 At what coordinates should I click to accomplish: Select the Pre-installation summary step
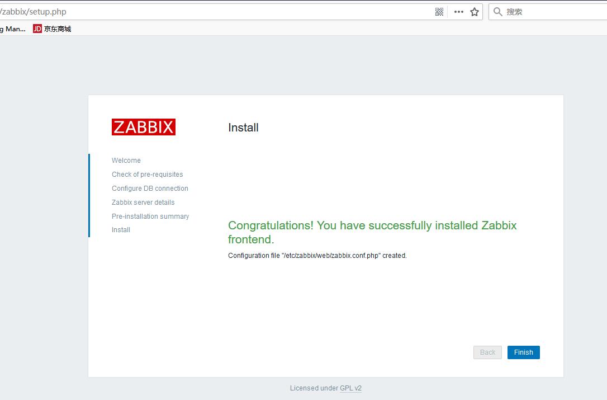tap(150, 217)
